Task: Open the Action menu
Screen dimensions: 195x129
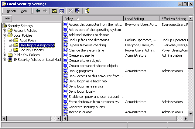Action: [11, 11]
